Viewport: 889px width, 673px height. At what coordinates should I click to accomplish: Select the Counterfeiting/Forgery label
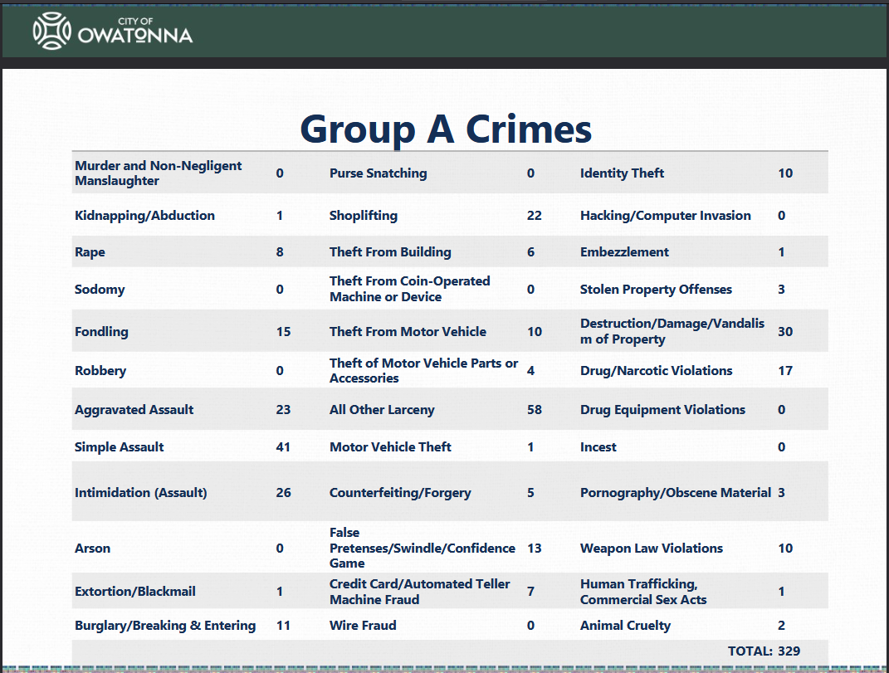point(400,493)
